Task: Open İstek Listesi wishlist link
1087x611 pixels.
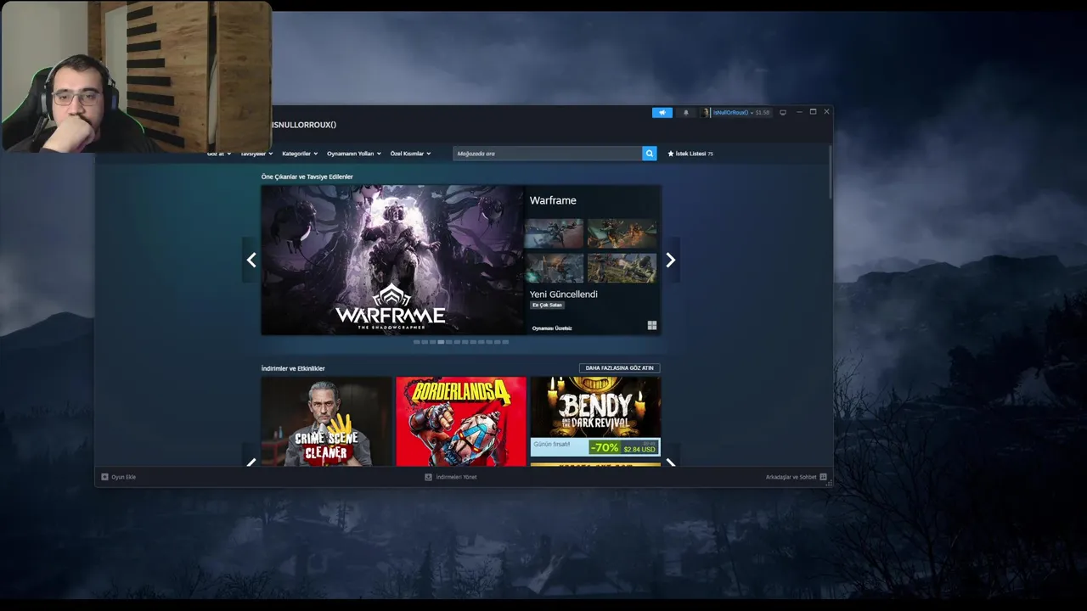Action: (691, 154)
